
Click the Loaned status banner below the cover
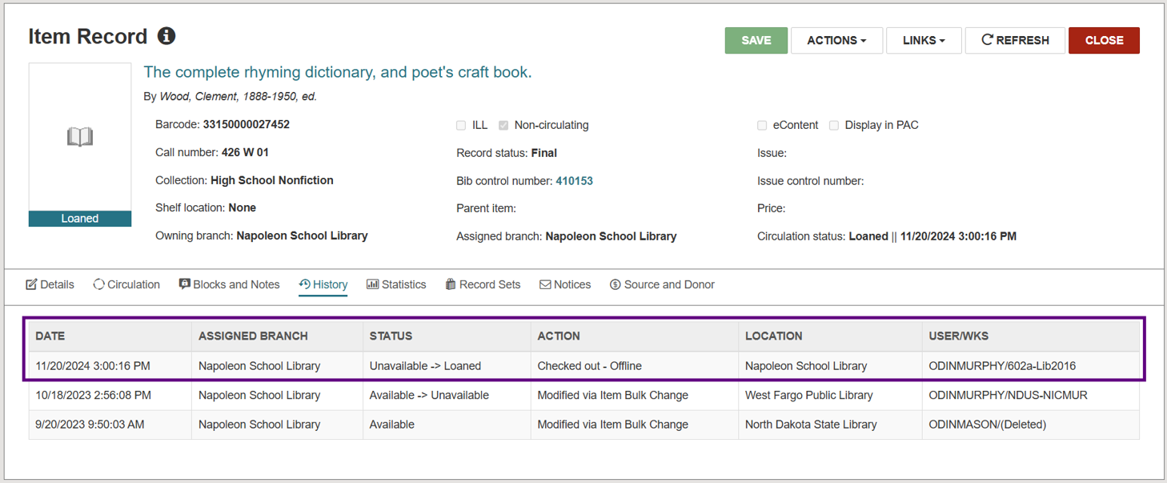click(79, 218)
